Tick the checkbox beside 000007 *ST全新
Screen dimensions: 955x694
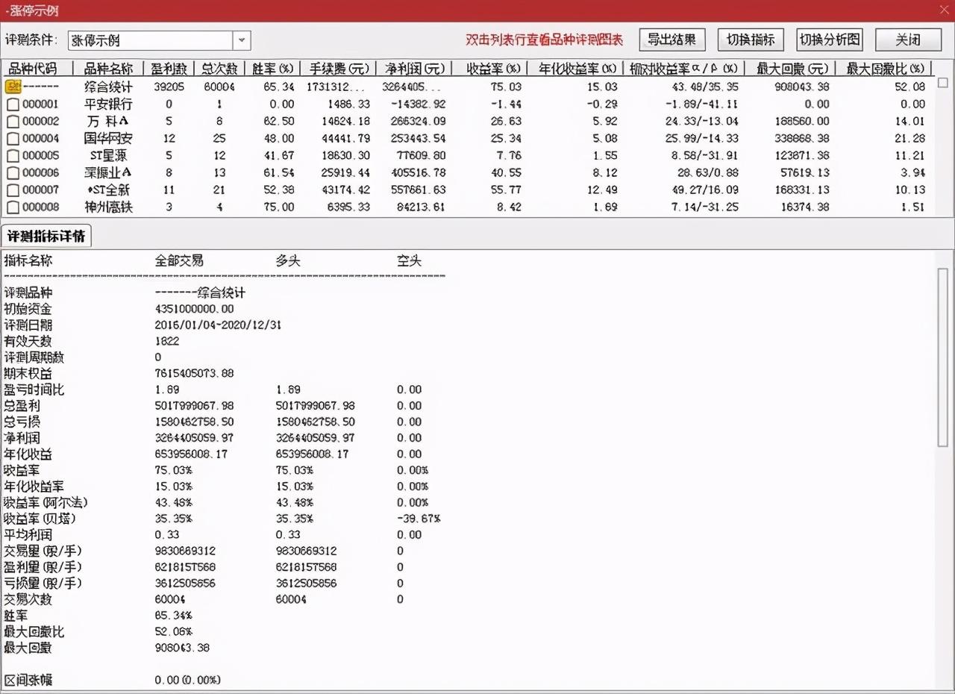coord(13,190)
